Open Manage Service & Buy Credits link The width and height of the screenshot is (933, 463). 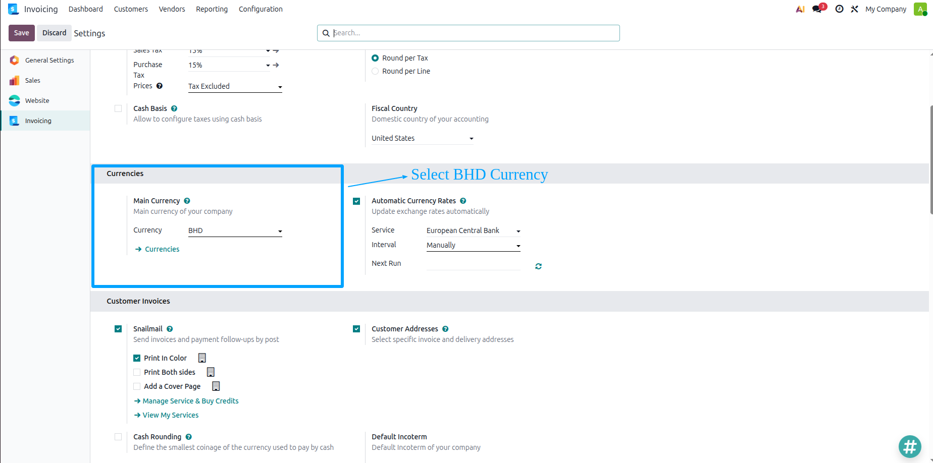pos(186,401)
